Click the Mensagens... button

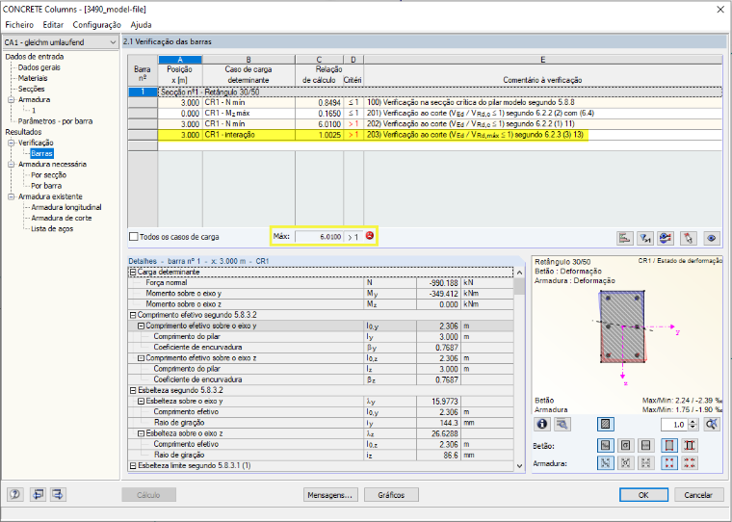pos(330,495)
